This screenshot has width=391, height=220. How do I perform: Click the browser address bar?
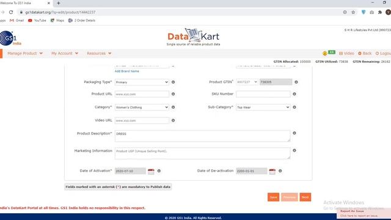tap(180, 12)
